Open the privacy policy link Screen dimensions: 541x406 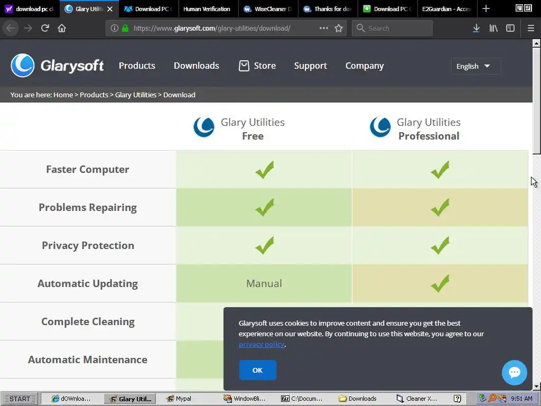point(262,344)
